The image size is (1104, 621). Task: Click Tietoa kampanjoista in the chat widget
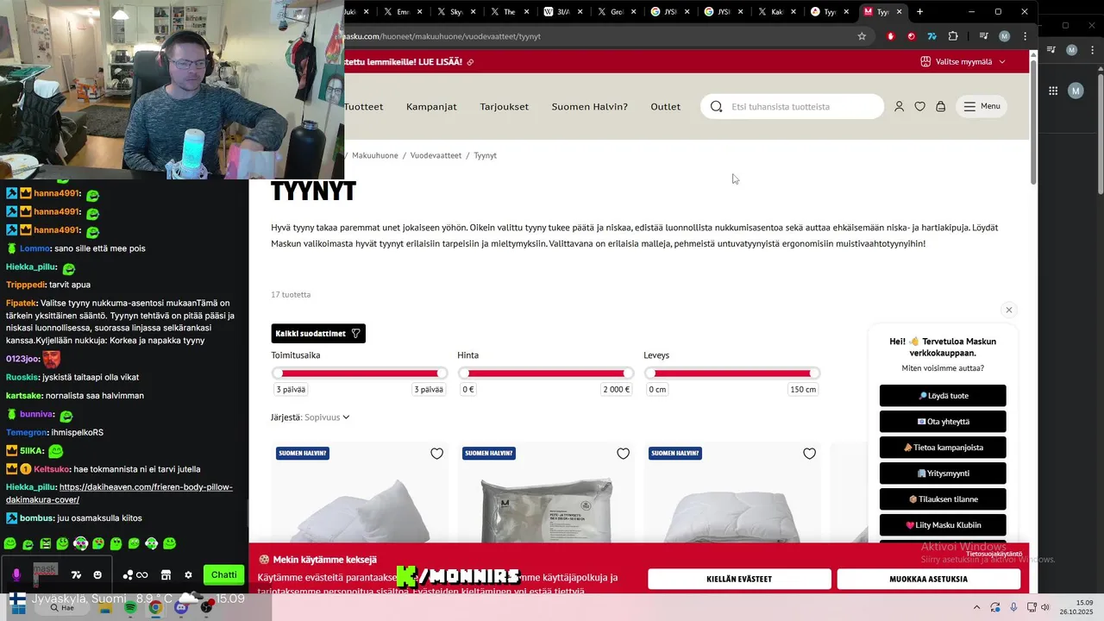[x=943, y=448]
